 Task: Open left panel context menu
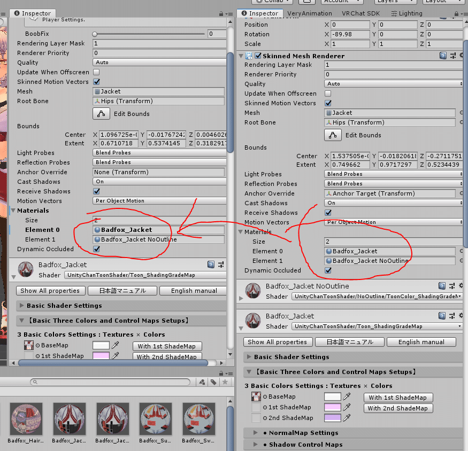tap(229, 14)
